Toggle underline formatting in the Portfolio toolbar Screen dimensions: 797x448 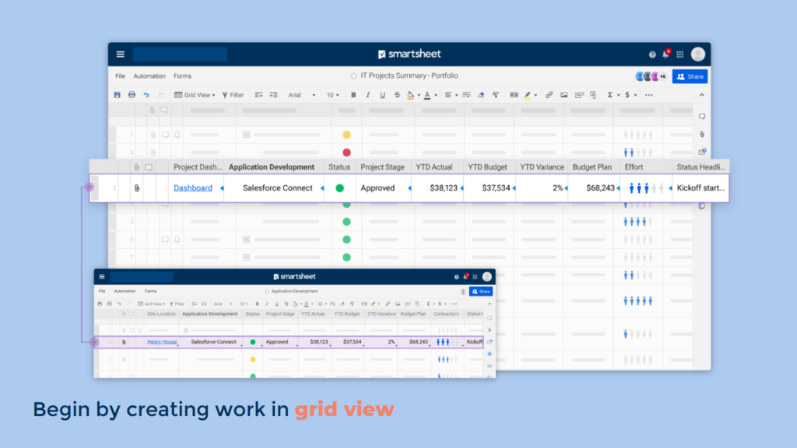[383, 95]
